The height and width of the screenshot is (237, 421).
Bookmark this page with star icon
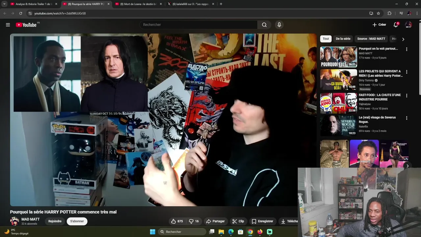coord(379,13)
